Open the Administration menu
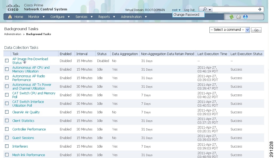This screenshot has width=274, height=158. point(131,17)
